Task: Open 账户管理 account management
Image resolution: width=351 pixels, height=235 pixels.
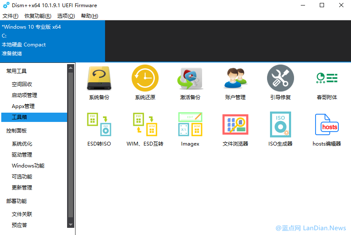Action: [x=235, y=83]
